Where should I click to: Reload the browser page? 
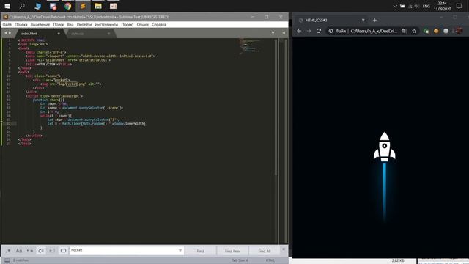[319, 31]
